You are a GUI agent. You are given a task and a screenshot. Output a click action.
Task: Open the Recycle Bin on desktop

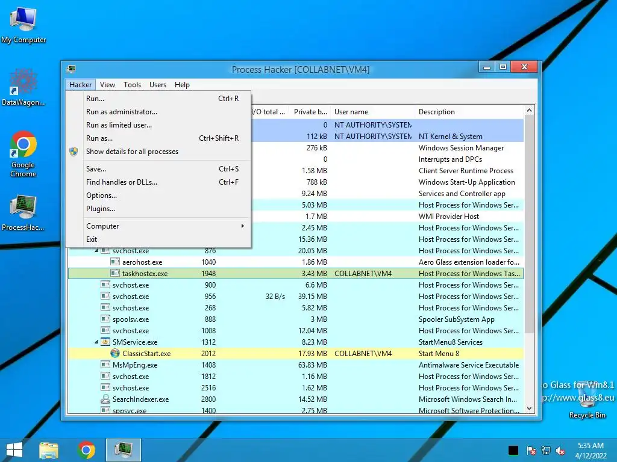587,400
